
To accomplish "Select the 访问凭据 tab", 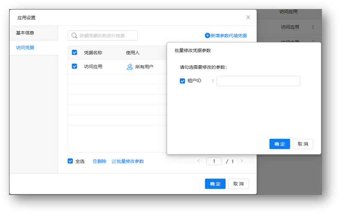I will point(25,48).
